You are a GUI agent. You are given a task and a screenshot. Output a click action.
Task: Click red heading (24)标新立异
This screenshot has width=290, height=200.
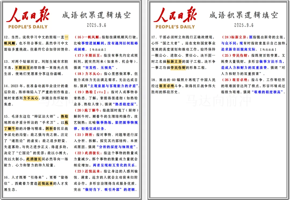tap(234, 37)
